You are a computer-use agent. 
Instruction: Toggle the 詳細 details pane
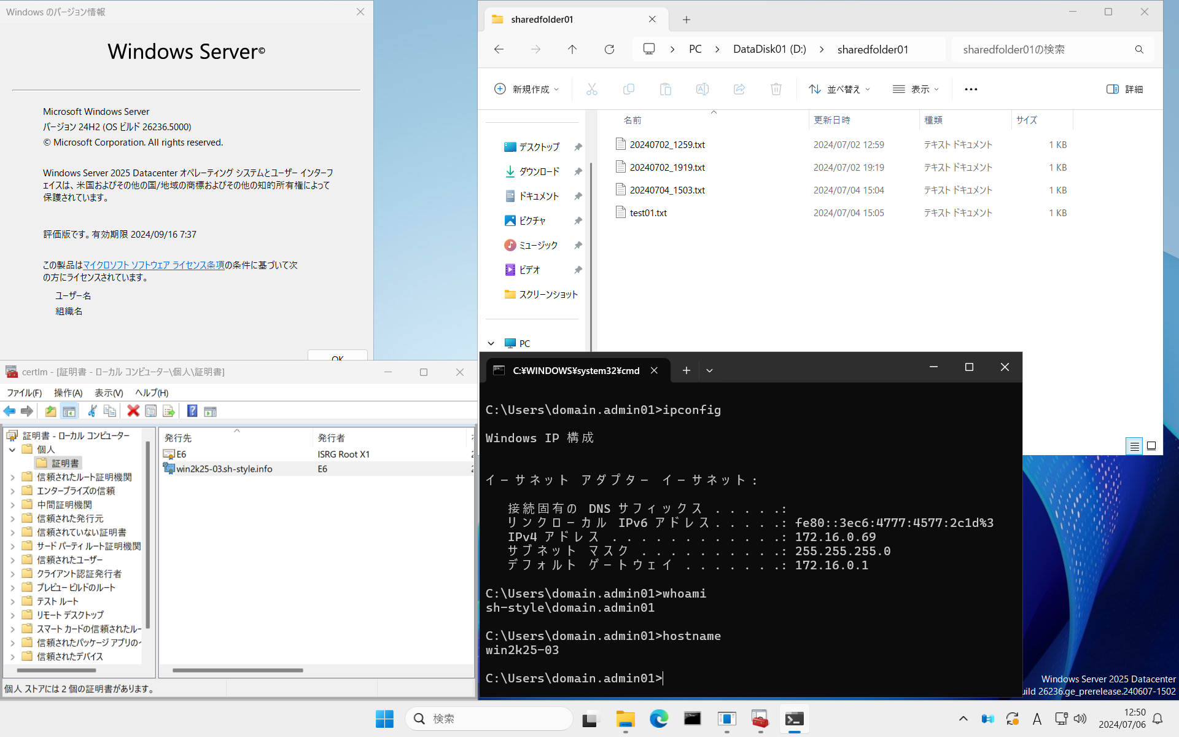pos(1125,89)
